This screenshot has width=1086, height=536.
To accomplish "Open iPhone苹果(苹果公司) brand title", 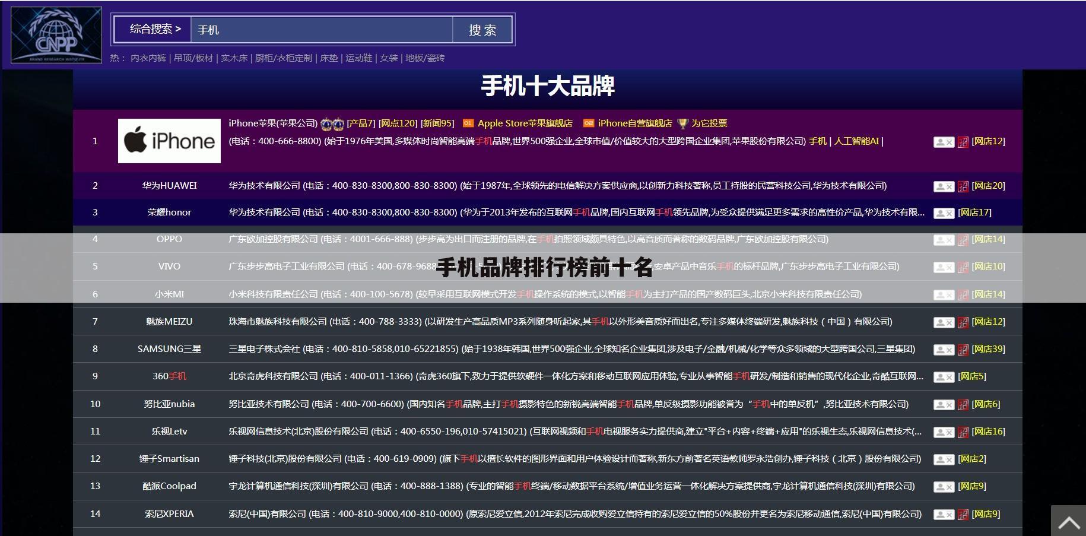I will coord(273,123).
